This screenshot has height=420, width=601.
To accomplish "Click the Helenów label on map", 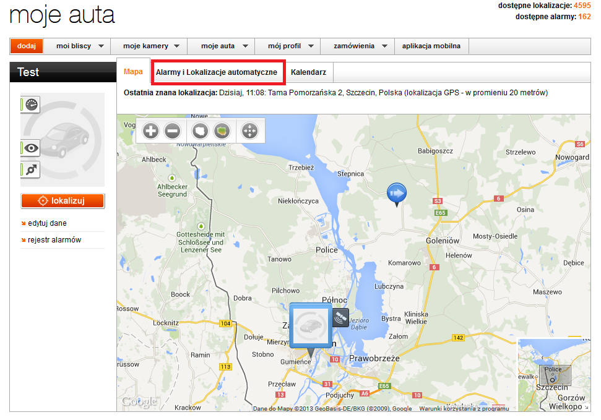I will (x=459, y=255).
